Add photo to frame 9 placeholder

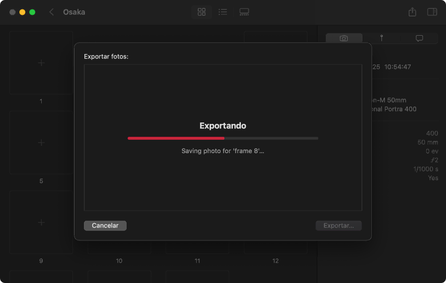41,222
